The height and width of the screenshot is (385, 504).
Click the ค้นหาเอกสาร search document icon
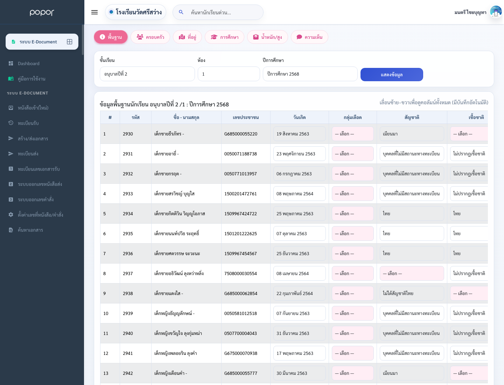(11, 230)
